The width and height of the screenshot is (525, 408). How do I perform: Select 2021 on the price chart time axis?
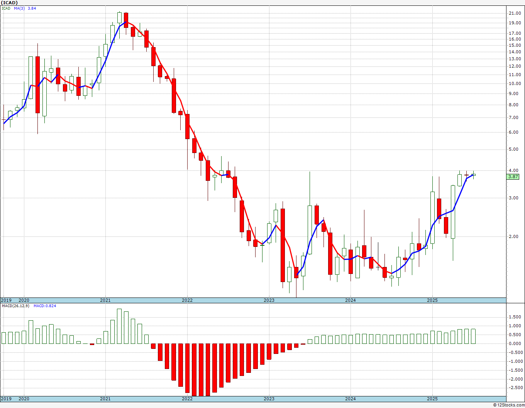click(x=105, y=300)
